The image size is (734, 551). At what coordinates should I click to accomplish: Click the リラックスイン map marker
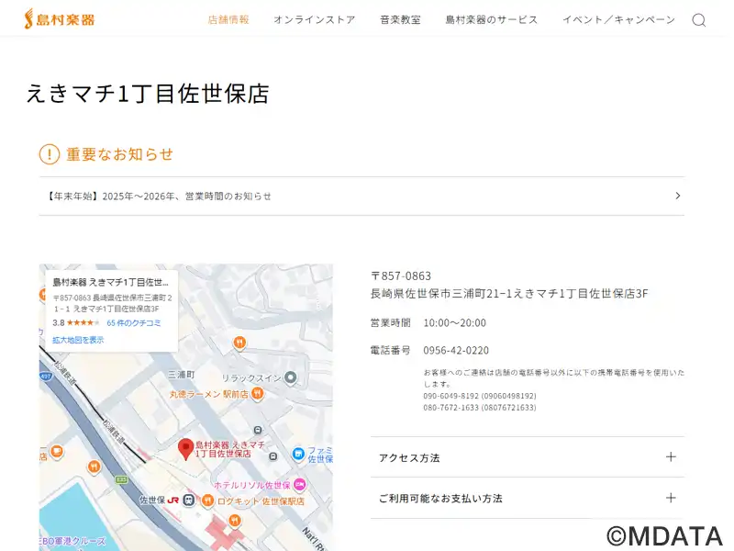[x=291, y=377]
